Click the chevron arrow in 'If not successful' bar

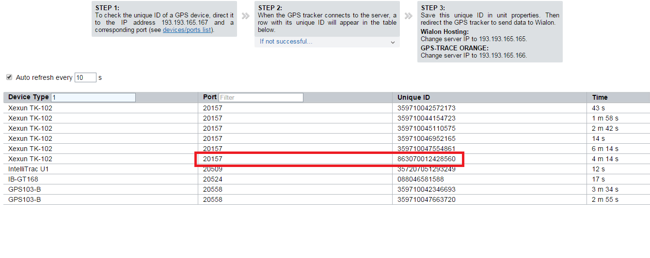393,42
